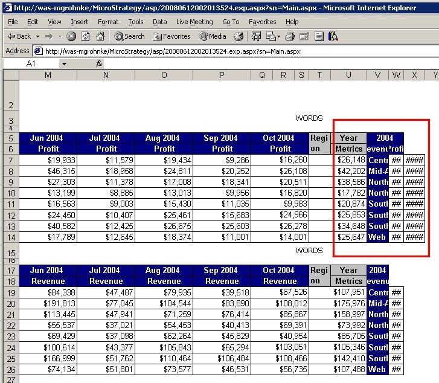Refresh the page using Refresh icon
This screenshot has height=383, width=439.
coord(85,36)
